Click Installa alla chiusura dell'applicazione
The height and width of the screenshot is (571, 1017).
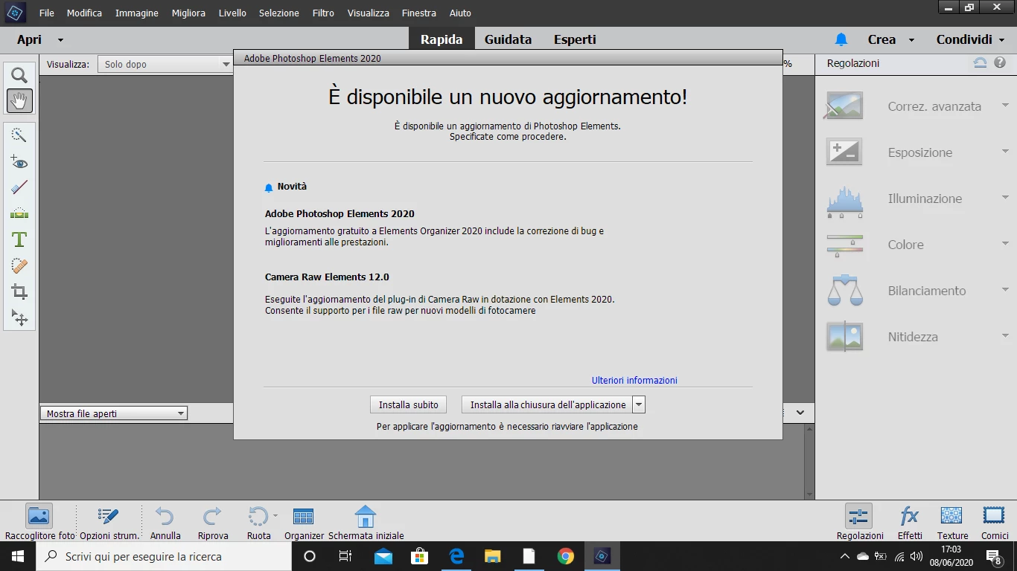[548, 404]
